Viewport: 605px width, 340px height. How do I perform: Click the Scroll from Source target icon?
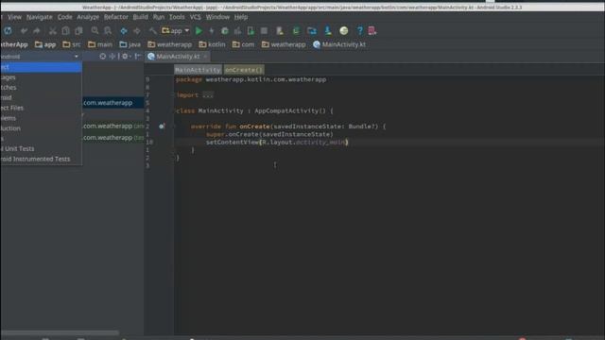point(103,57)
